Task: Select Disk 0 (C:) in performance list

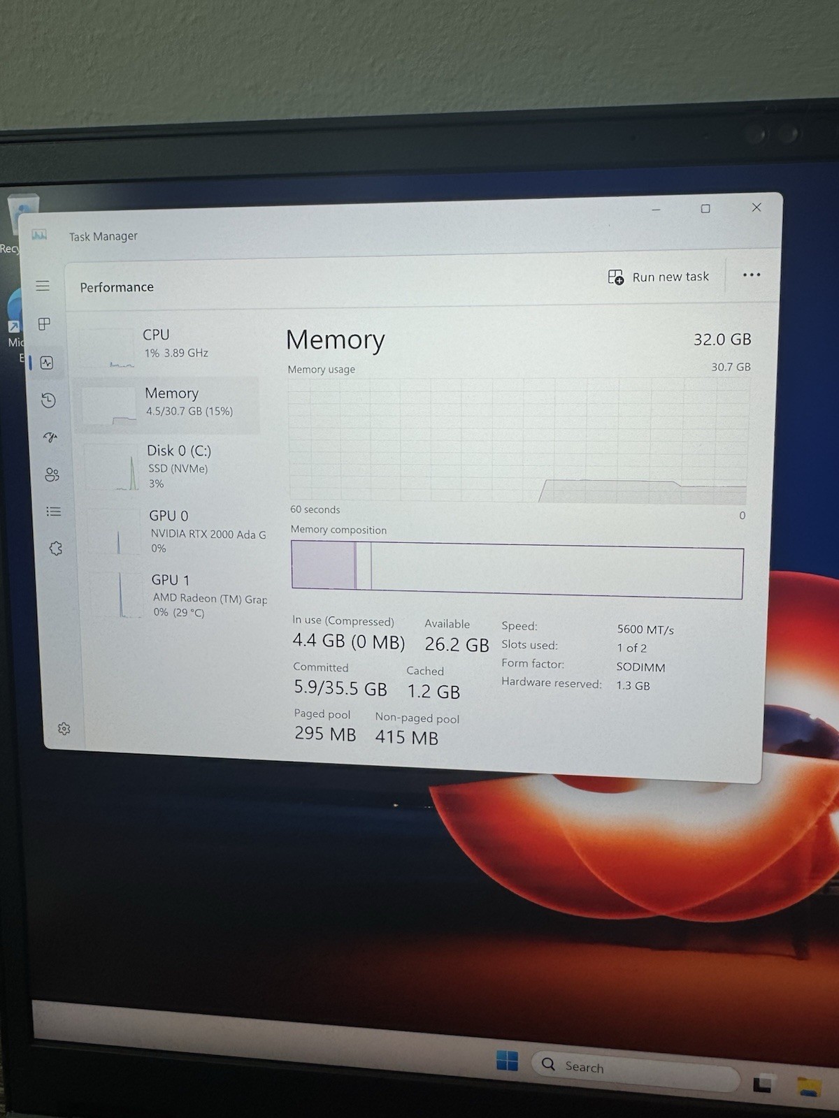Action: (171, 466)
